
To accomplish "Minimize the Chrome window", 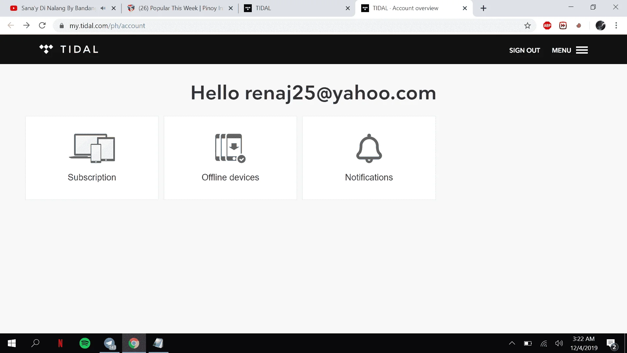I will click(571, 7).
